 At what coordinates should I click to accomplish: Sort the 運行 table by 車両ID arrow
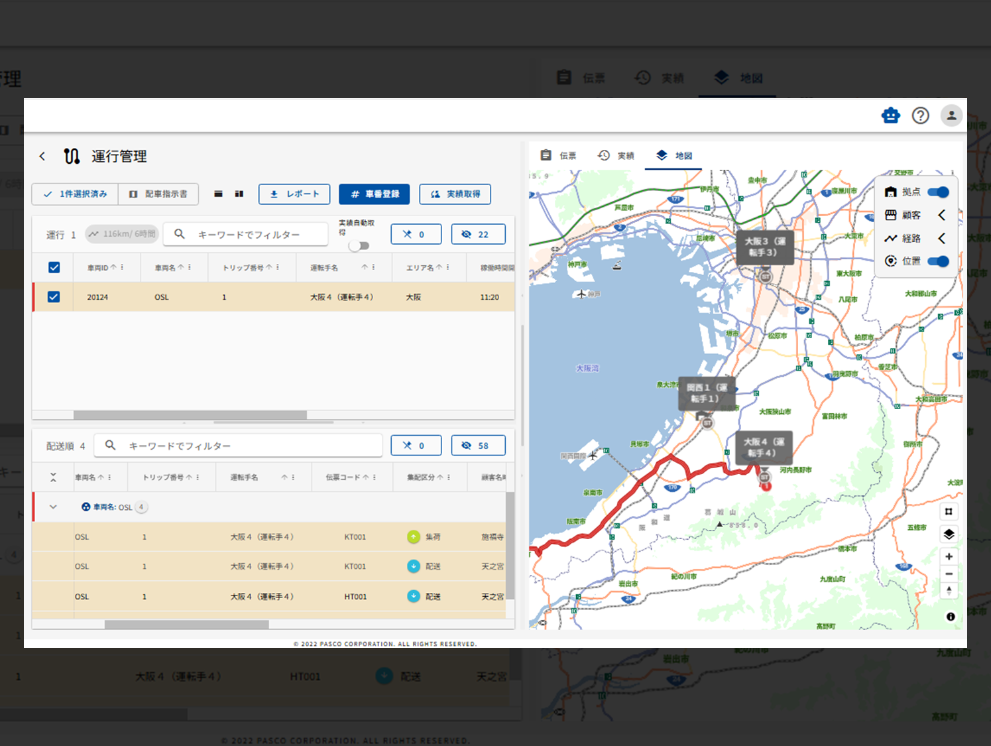[113, 267]
